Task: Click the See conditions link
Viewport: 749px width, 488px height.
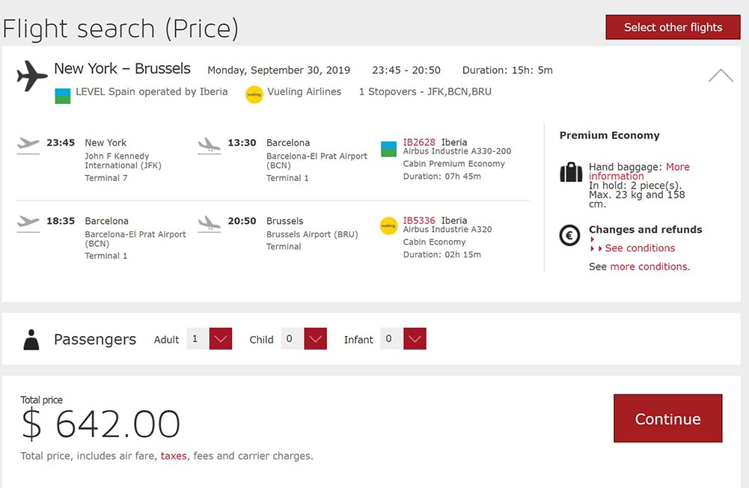Action: pyautogui.click(x=640, y=248)
